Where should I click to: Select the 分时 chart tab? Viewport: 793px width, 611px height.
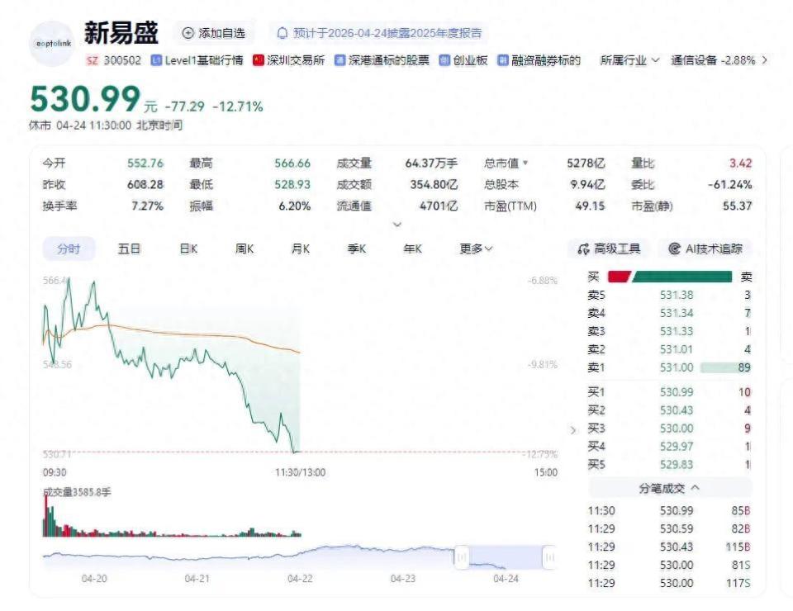pyautogui.click(x=69, y=249)
